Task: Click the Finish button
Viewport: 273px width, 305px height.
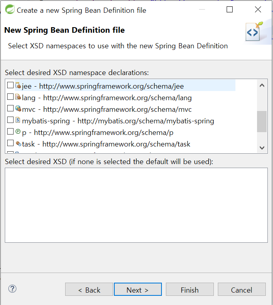Action: (x=189, y=289)
